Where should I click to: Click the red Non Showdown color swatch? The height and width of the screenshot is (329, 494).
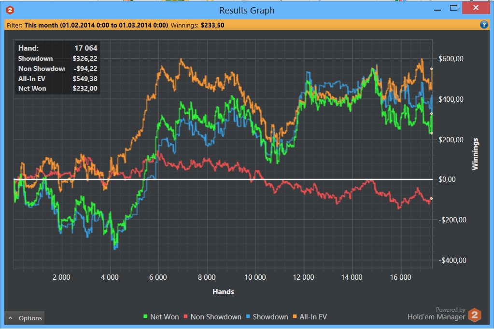click(x=185, y=316)
